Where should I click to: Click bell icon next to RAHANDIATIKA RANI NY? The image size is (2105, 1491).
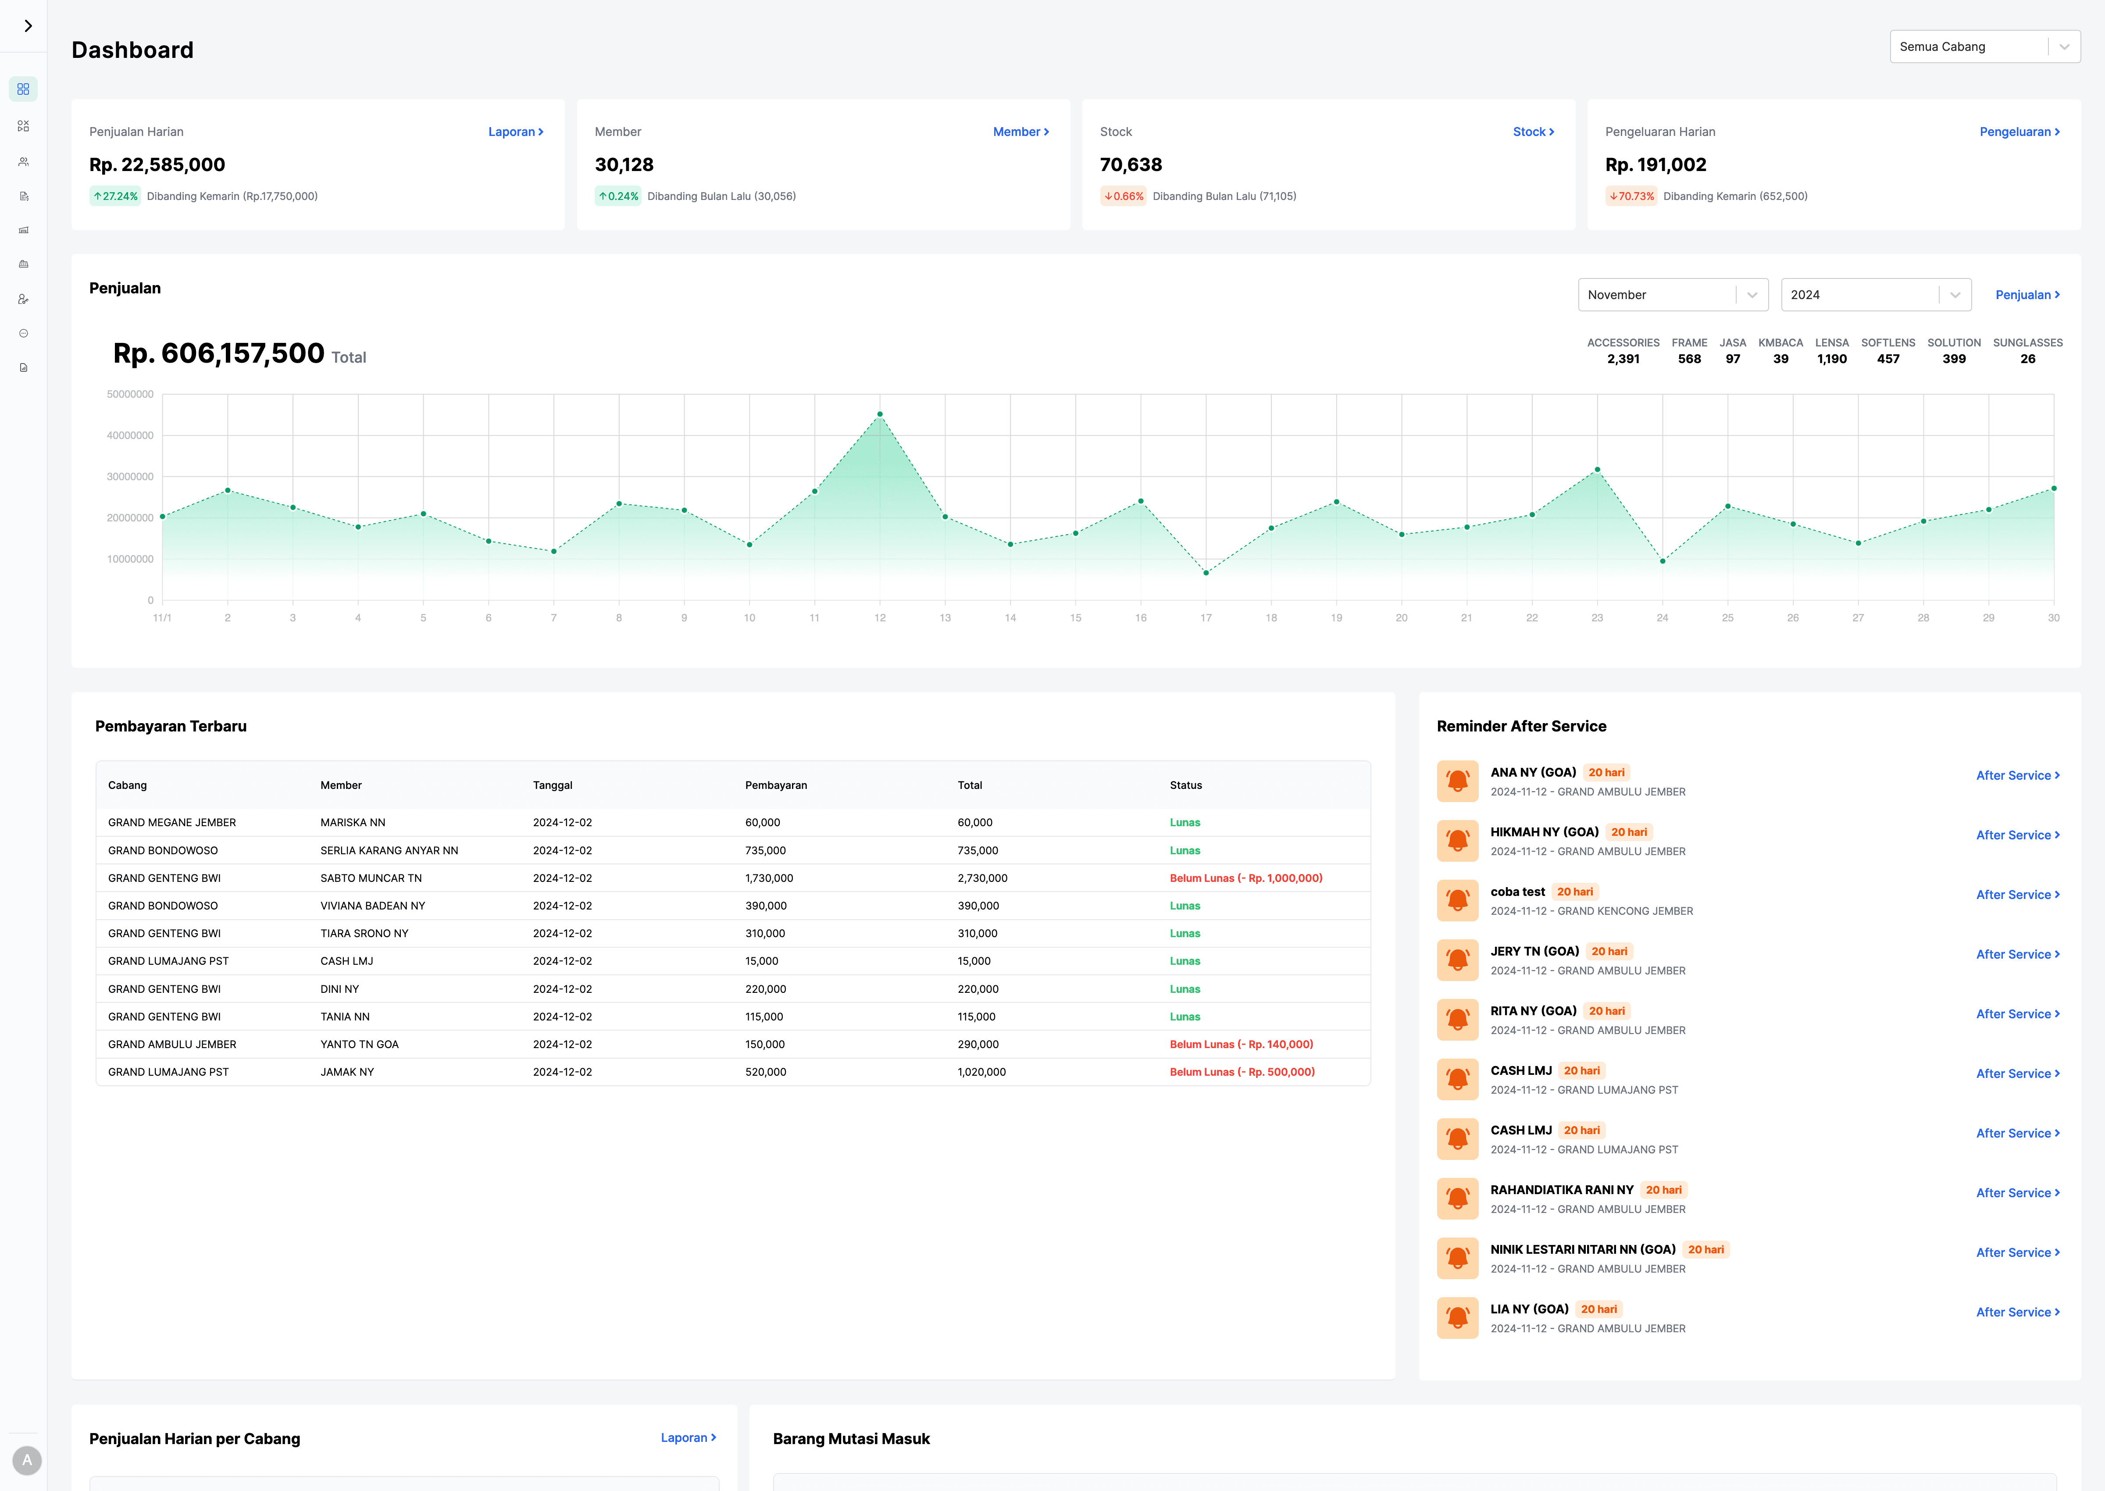coord(1457,1199)
